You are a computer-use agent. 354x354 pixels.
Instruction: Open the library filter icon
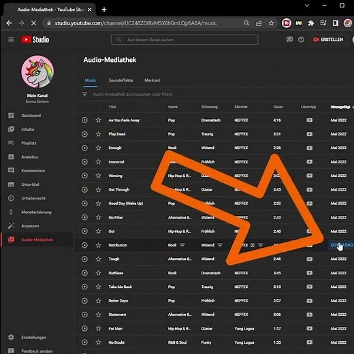84,94
